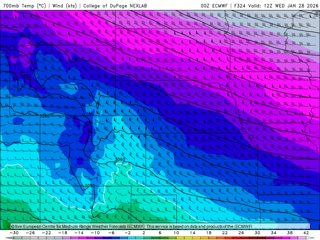Click the positive 10 colorbar label

pyautogui.click(x=176, y=233)
